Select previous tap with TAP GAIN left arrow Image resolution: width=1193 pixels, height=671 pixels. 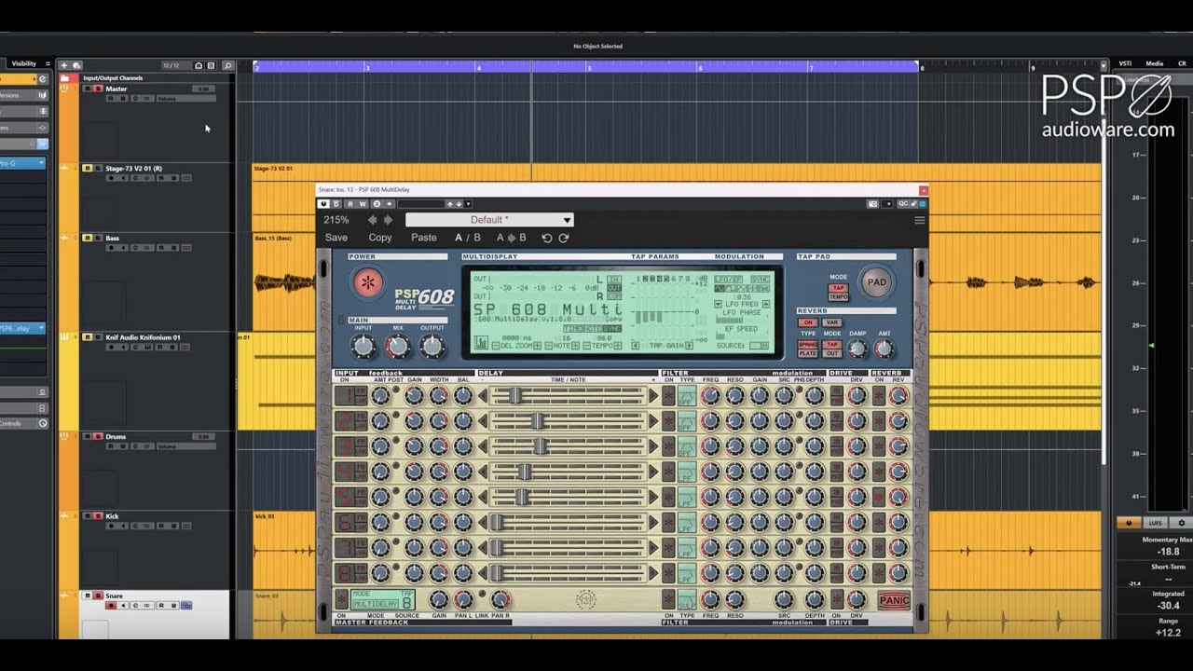tap(637, 346)
